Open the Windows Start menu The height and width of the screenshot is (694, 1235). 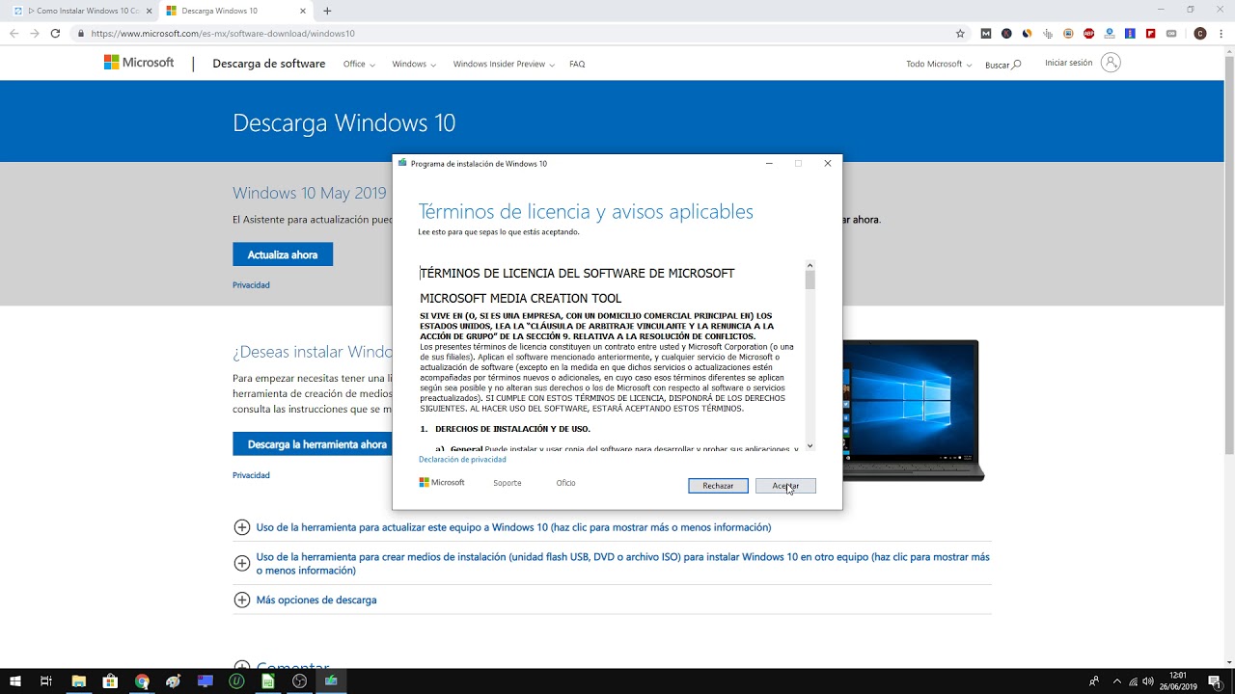pos(14,681)
